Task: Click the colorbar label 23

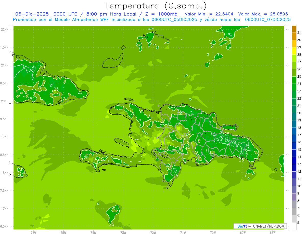Action: click(299, 91)
